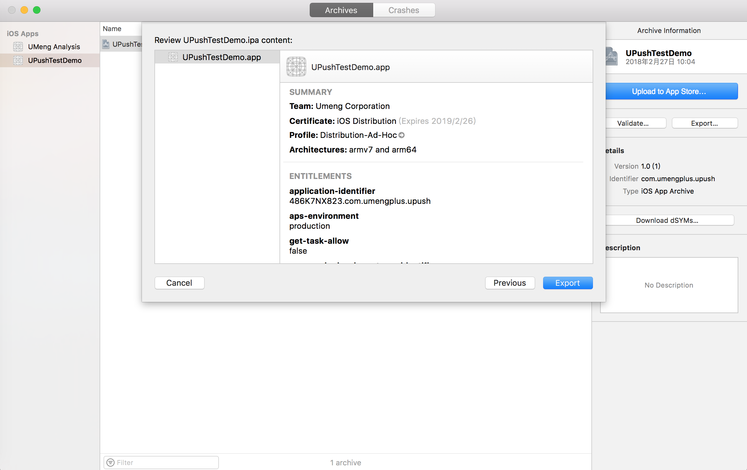Click the archive date 2018年2月27日 10:04
Viewport: 747px width, 470px height.
[660, 62]
